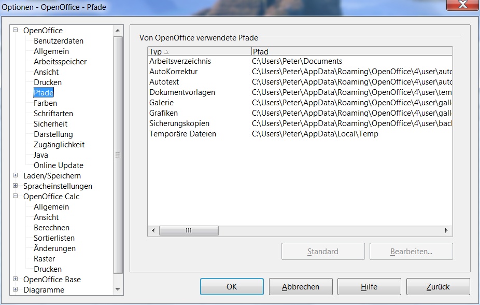Click the options tree scroll-down arrow
This screenshot has height=305, width=480.
(x=118, y=289)
